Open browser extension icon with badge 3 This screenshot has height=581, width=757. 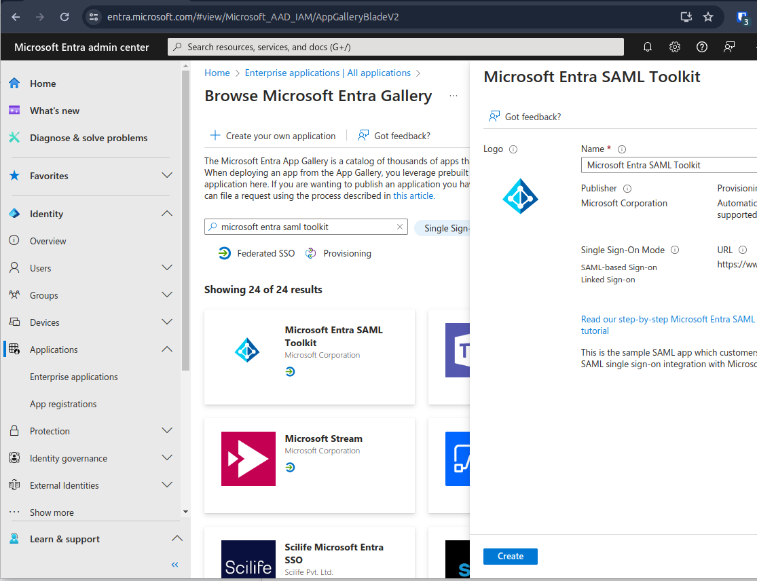[x=743, y=18]
